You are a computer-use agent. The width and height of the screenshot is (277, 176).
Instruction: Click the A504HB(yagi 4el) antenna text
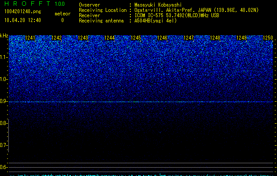(155, 21)
